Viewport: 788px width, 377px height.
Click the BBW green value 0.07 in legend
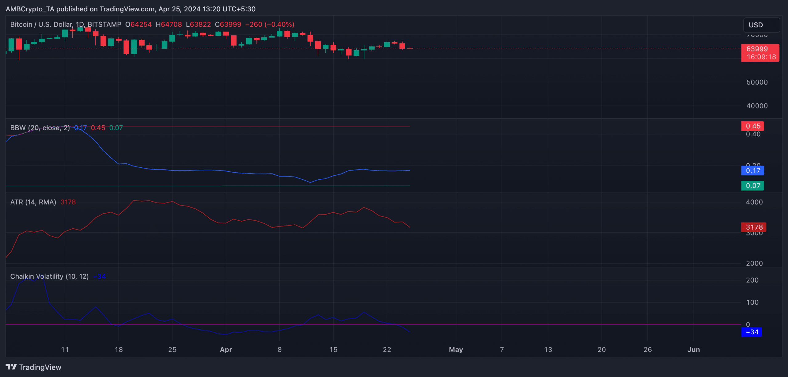(x=116, y=128)
